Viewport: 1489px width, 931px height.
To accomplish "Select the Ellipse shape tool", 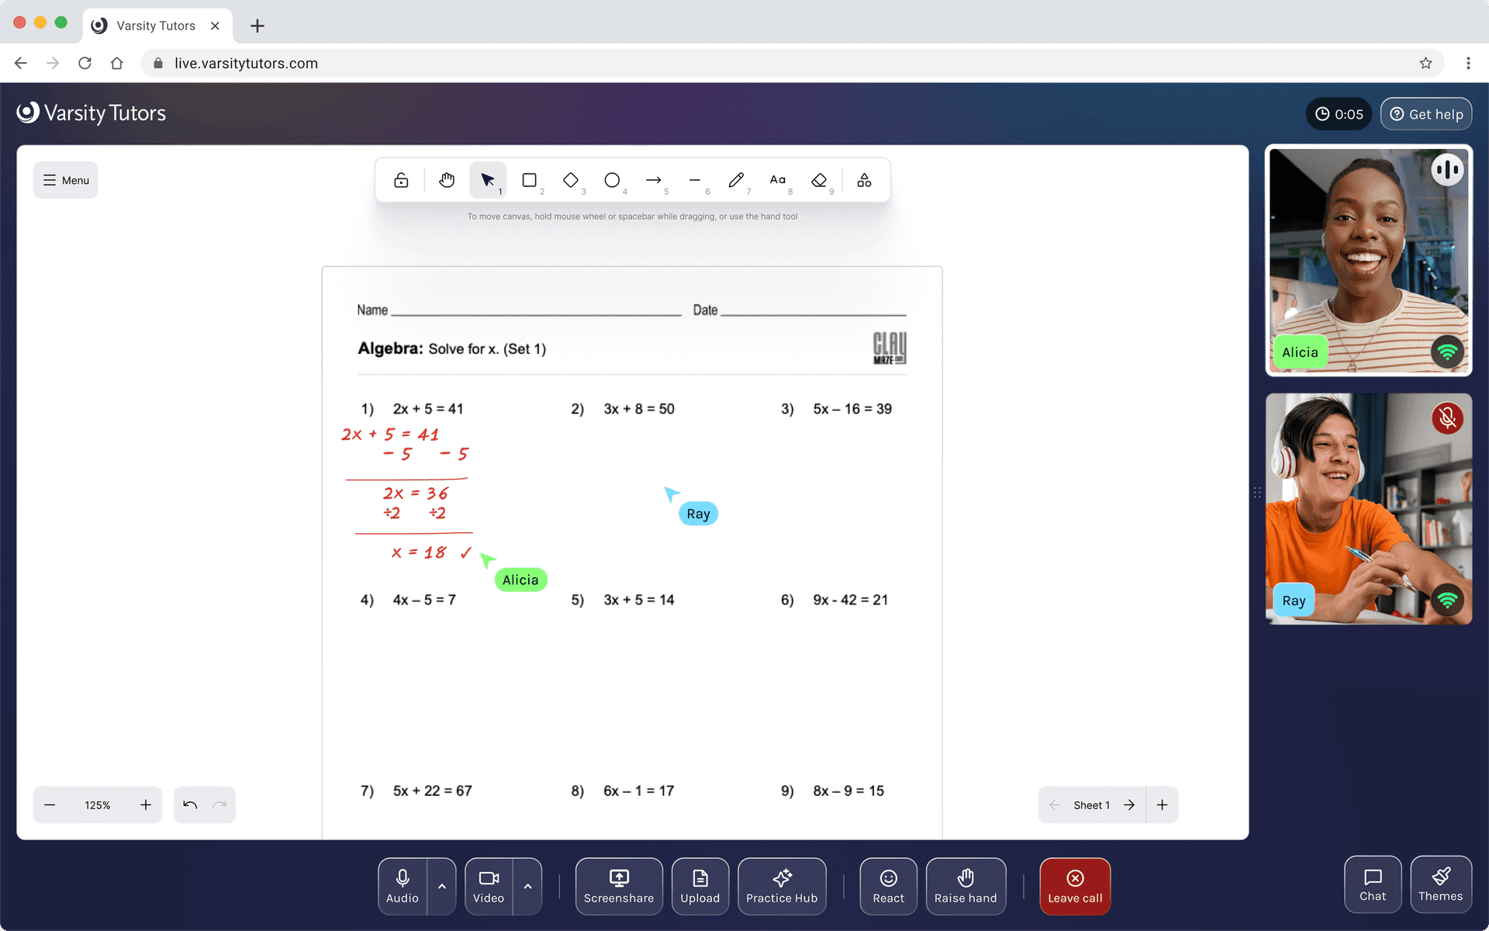I will tap(612, 180).
